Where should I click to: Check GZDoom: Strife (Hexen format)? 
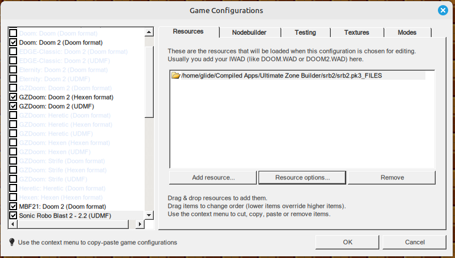click(13, 170)
